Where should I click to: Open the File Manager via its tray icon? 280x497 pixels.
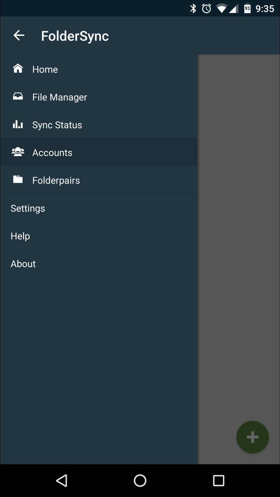point(18,97)
